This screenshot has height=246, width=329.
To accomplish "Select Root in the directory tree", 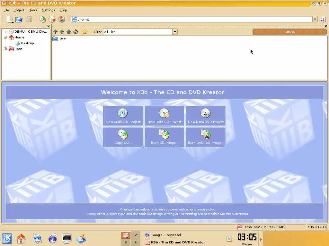I will pos(18,49).
